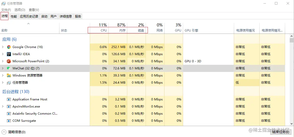Click the Microsoft PowerPoint process icon
Screen dimensions: 294x137
tap(9, 61)
